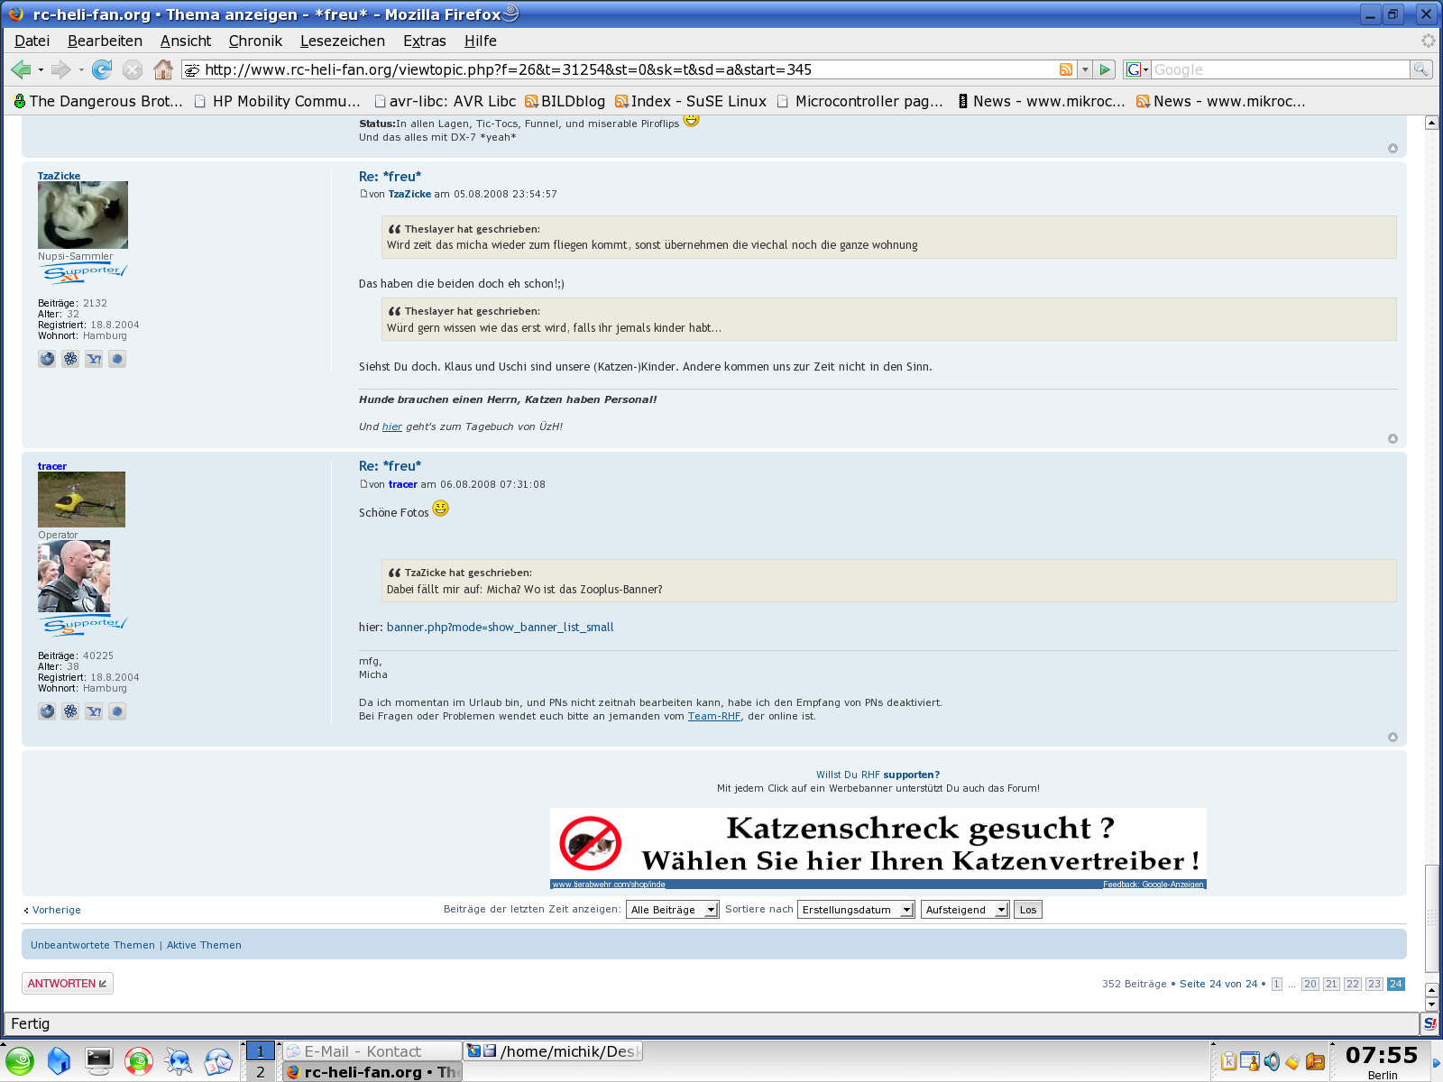The image size is (1443, 1082).
Task: Launch Konqueror web browser from panel
Action: (178, 1061)
